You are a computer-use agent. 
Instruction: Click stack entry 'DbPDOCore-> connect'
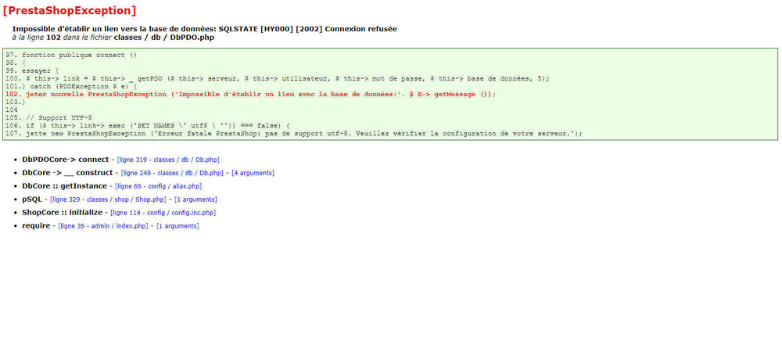[x=66, y=160]
